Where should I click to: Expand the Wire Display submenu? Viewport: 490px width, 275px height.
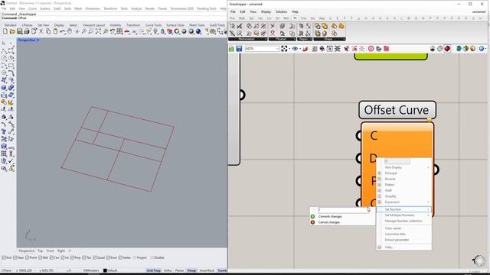point(403,167)
